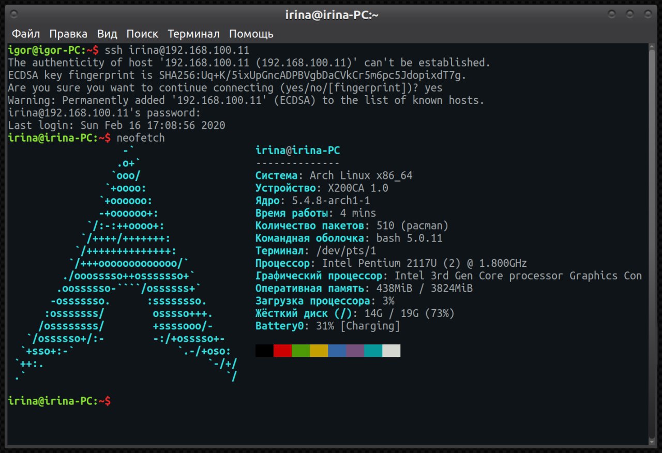Click the terminal's vertical scrollbar

tap(652, 243)
